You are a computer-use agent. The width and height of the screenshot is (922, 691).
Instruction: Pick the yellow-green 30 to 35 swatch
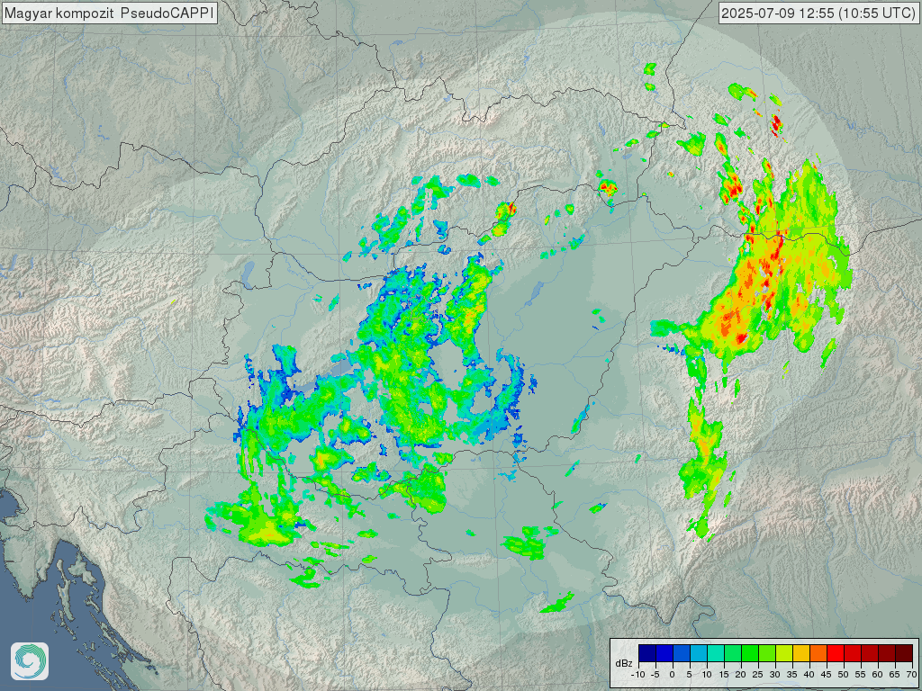[x=784, y=653]
